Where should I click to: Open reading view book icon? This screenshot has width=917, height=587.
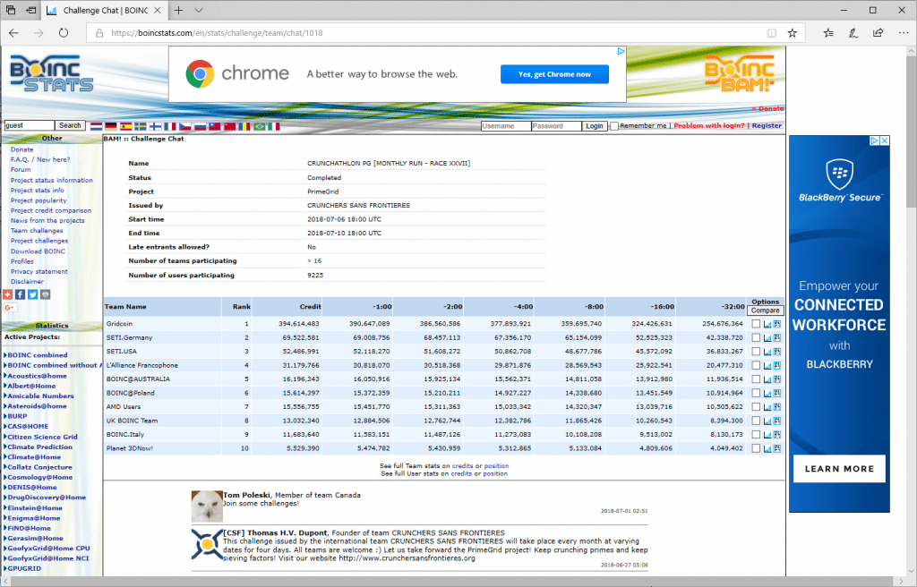(x=771, y=33)
